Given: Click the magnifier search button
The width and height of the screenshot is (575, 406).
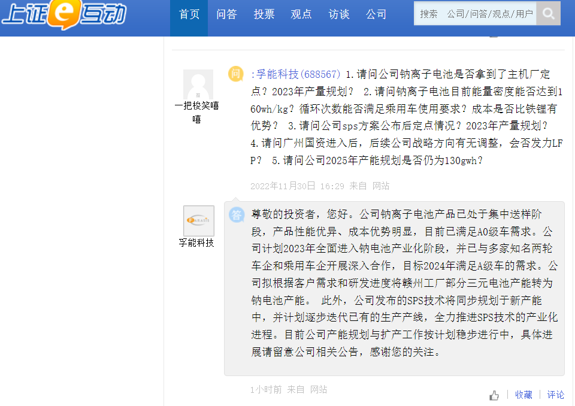Looking at the screenshot, I should pos(548,13).
